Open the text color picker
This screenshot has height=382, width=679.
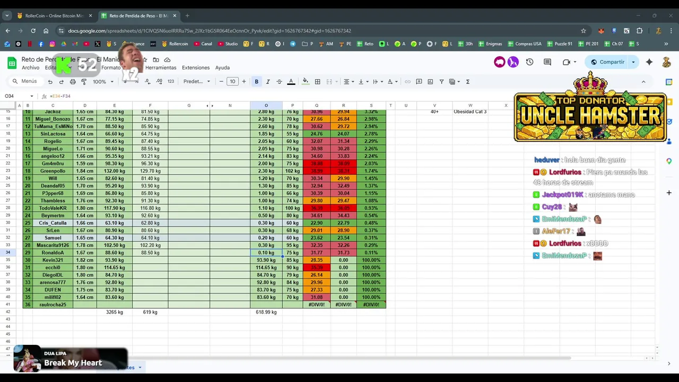click(291, 82)
